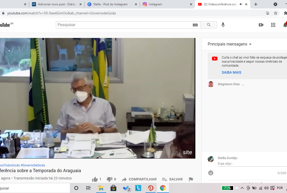Open Windows Task View
This screenshot has height=193, width=287.
click(x=88, y=188)
